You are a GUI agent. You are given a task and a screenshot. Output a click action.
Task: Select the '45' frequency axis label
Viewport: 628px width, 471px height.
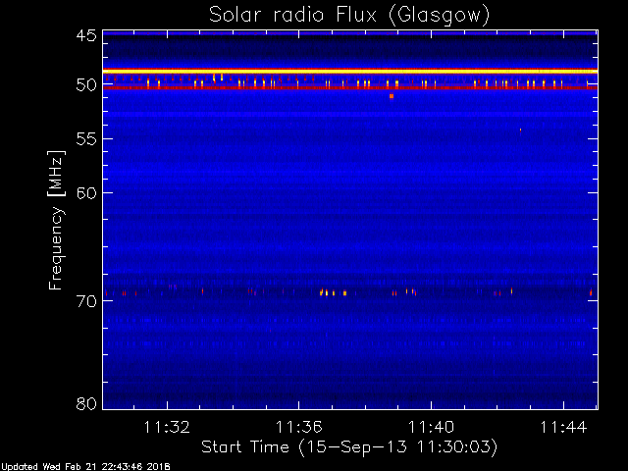tap(86, 35)
